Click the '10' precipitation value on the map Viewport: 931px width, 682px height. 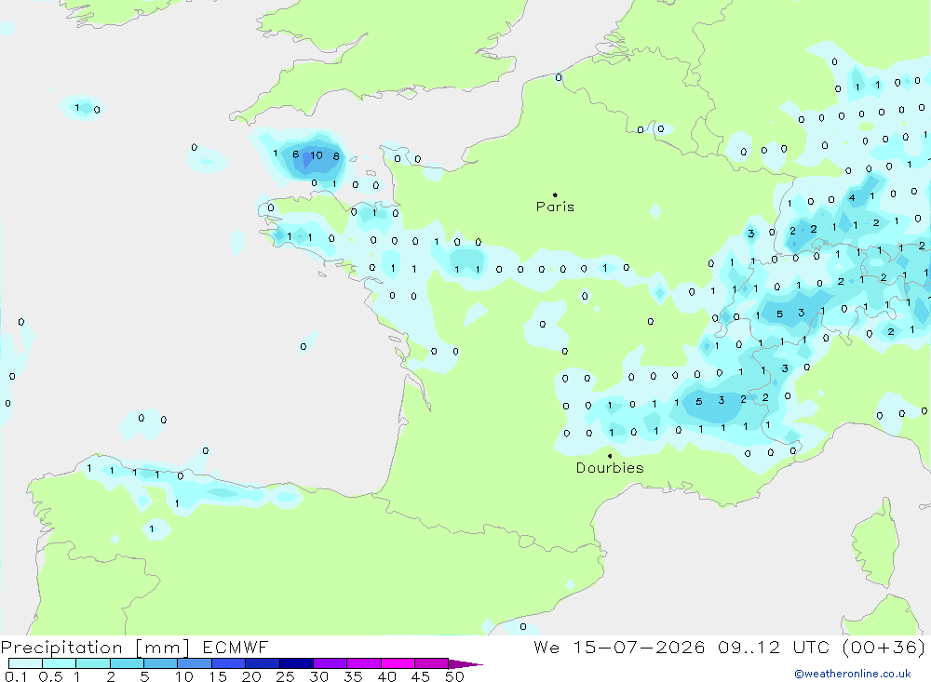(x=317, y=155)
